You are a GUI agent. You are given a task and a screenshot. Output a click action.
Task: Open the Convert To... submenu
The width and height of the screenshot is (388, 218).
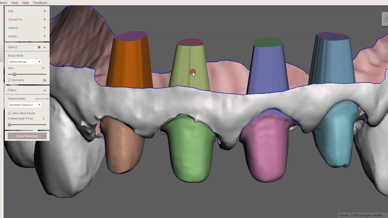point(27,19)
